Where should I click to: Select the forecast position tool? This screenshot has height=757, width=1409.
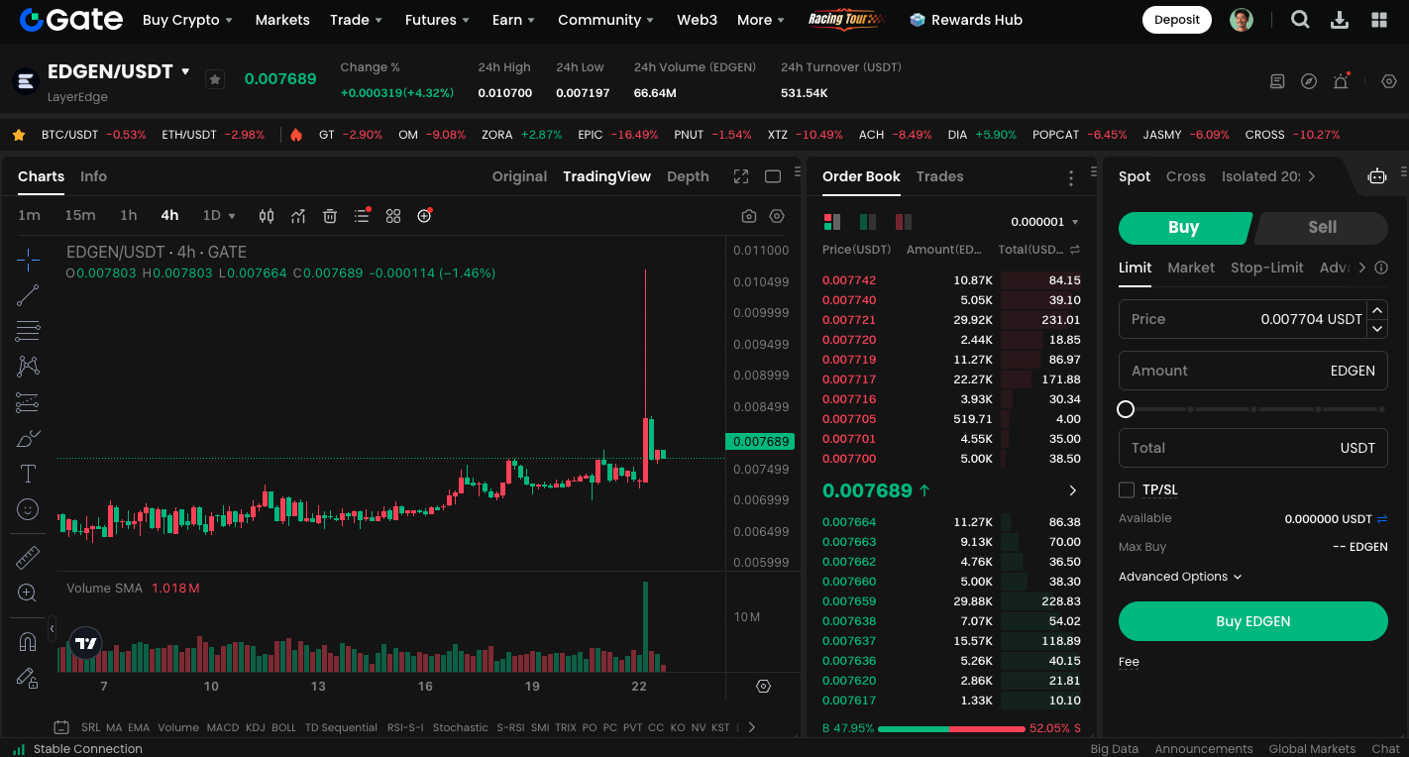(28, 402)
